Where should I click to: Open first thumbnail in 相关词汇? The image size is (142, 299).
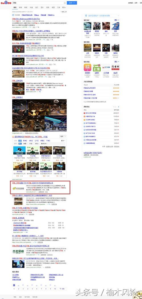click(87, 26)
